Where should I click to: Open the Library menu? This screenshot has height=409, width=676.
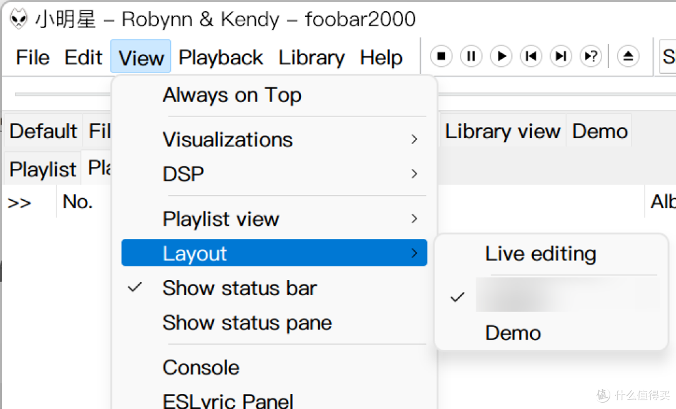(x=312, y=58)
